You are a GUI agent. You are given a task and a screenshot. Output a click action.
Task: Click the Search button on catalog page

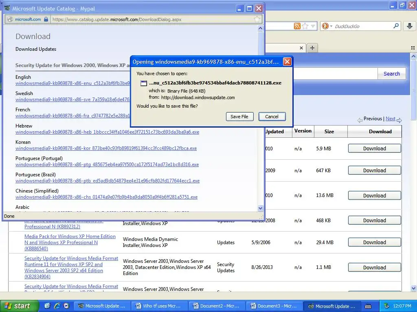coord(391,74)
